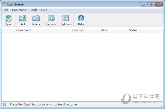Close the Sync Breeze window
Viewport: 165px width, 109px height.
coord(159,4)
